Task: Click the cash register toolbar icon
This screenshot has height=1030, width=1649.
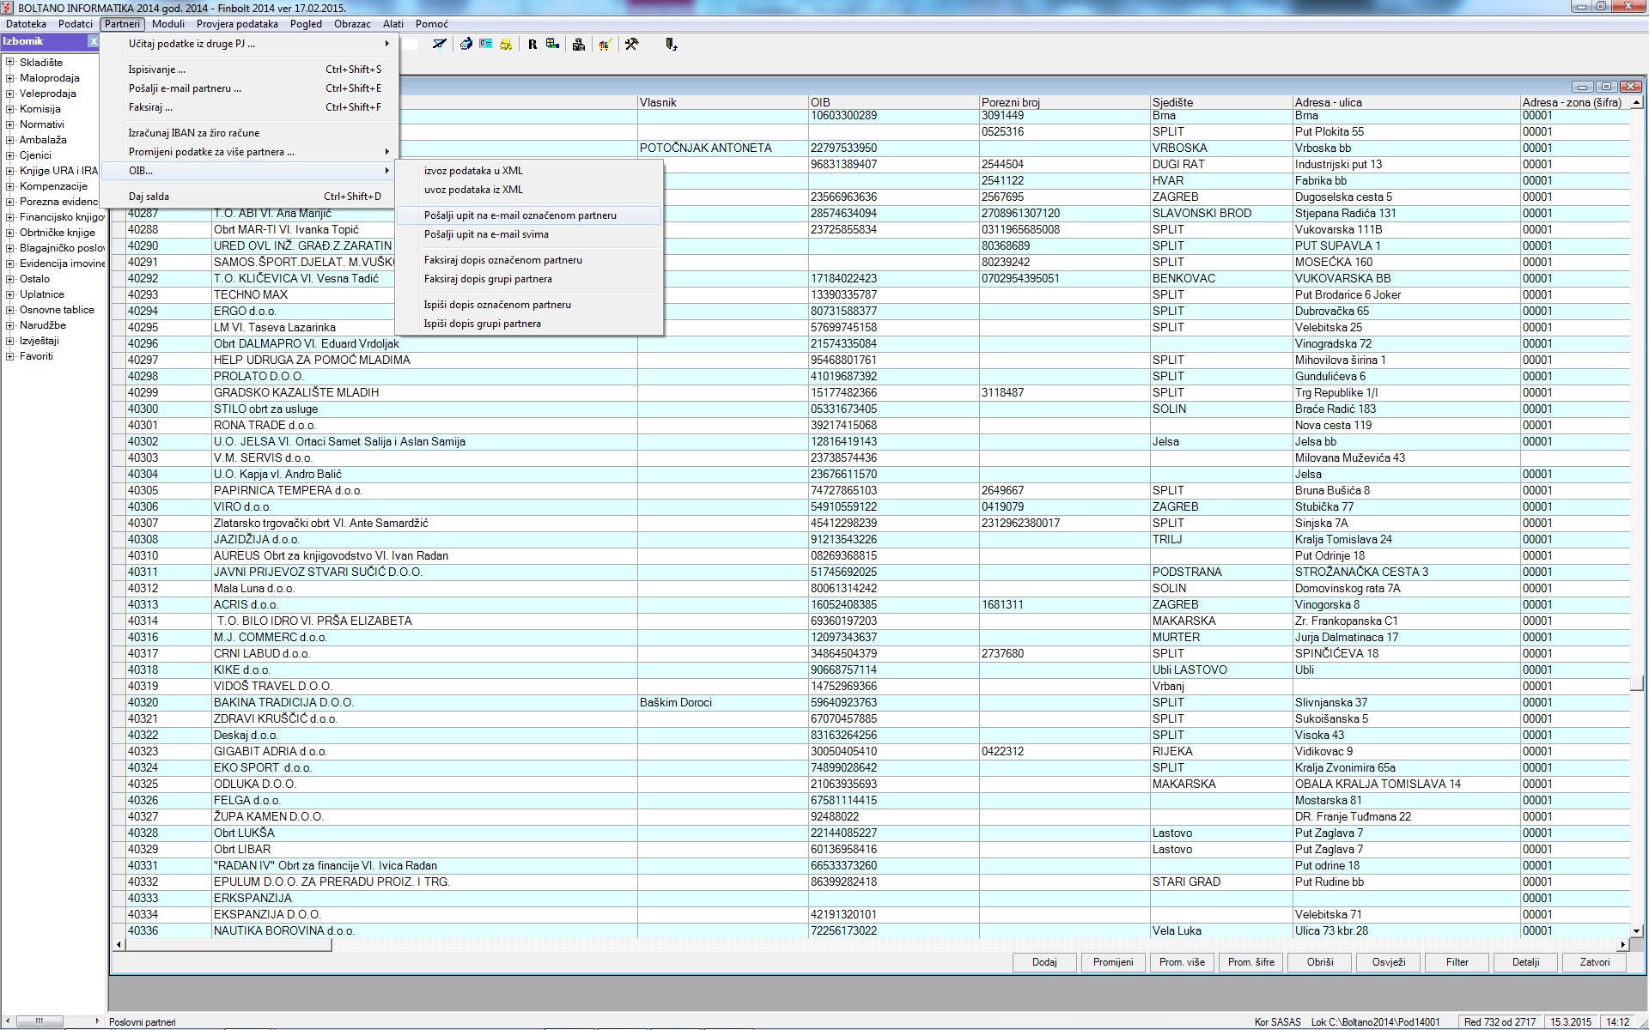Action: [466, 44]
